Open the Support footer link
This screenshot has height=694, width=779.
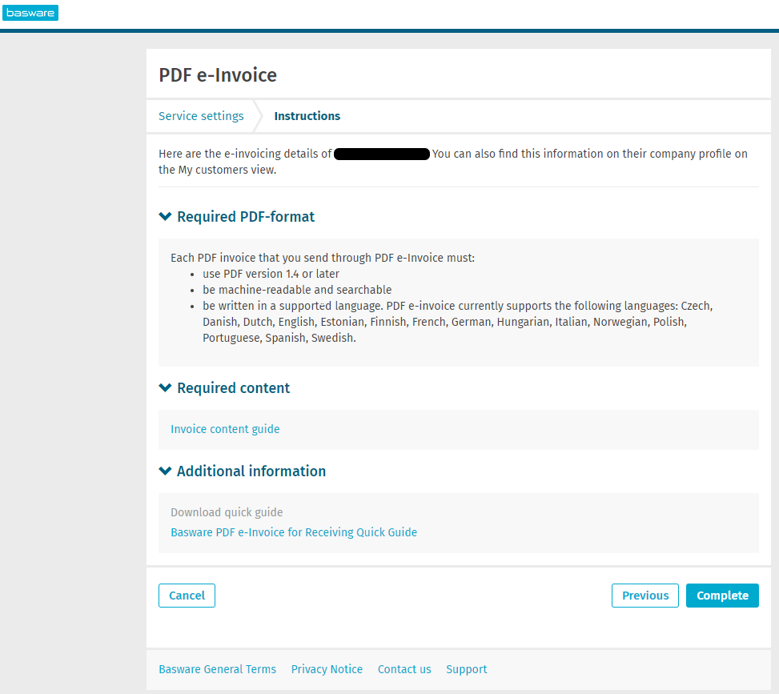coord(467,670)
